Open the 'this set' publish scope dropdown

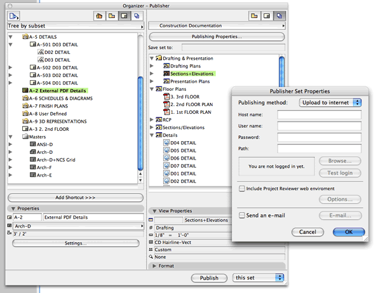click(257, 278)
